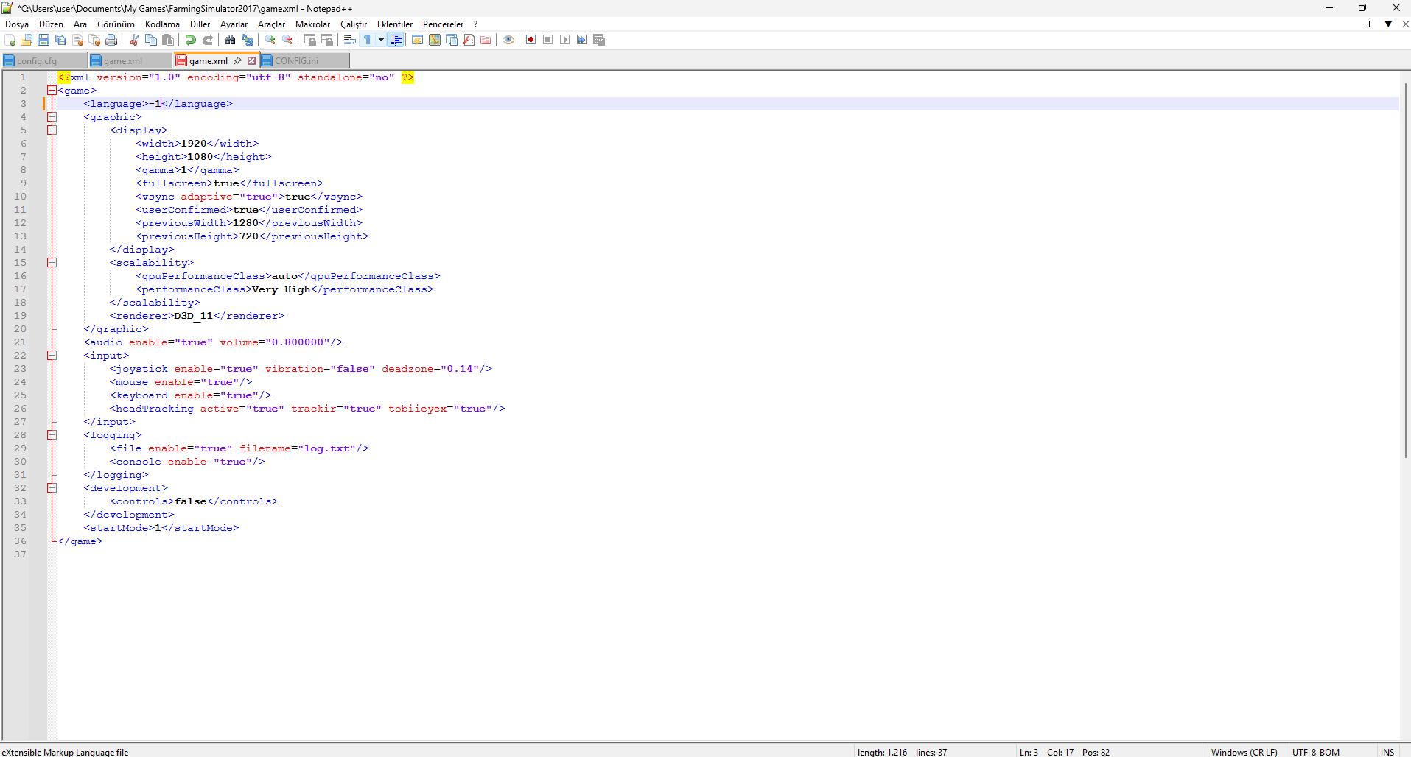The height and width of the screenshot is (757, 1411).
Task: Open the Makrolar menu
Action: [312, 24]
